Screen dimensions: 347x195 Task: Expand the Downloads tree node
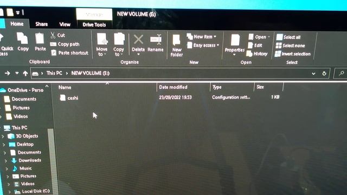pos(6,160)
